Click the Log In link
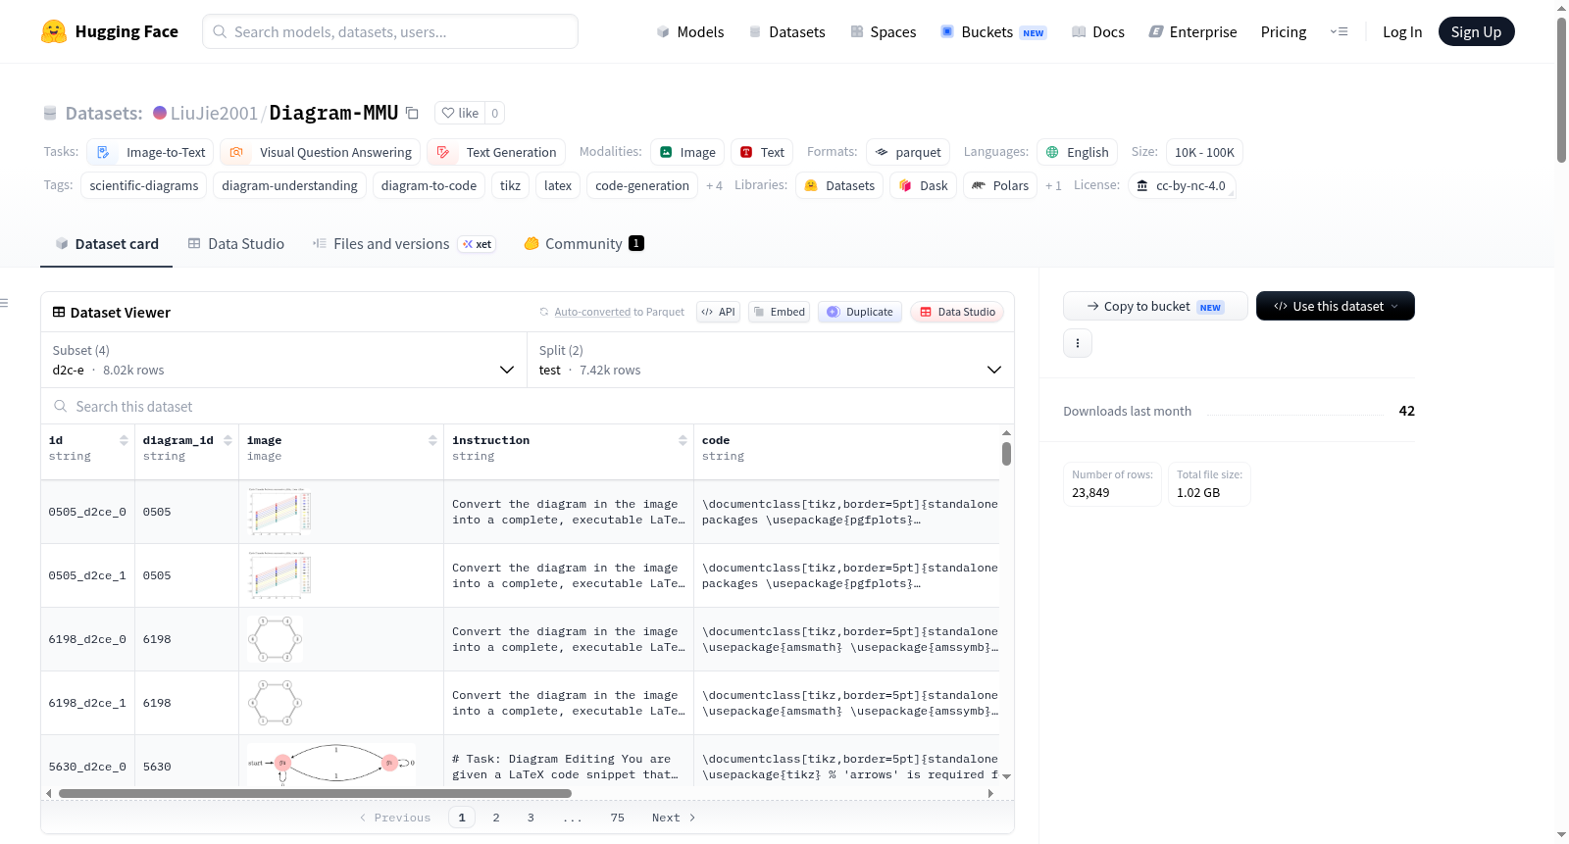 coord(1401,31)
